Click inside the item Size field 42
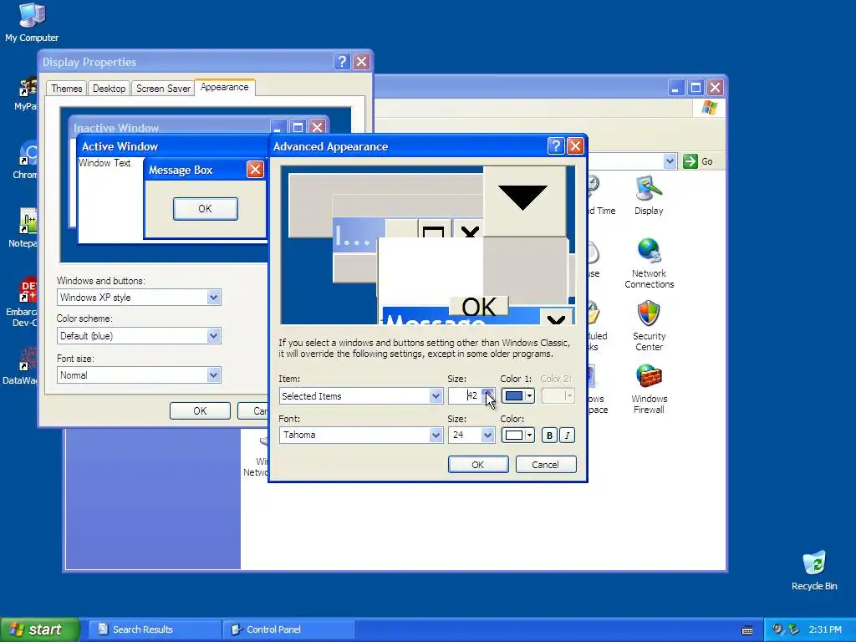The width and height of the screenshot is (856, 642). click(465, 395)
